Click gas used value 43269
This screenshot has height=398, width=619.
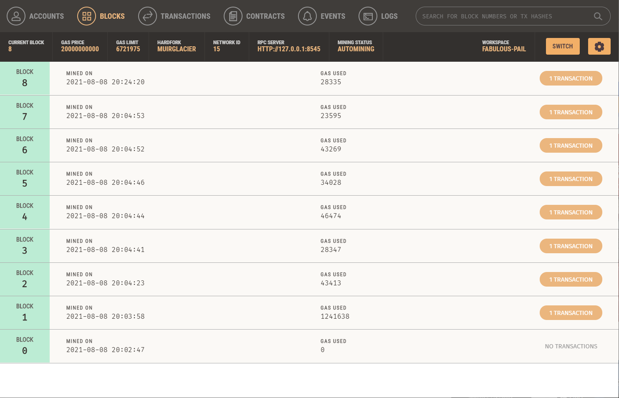[x=331, y=149]
